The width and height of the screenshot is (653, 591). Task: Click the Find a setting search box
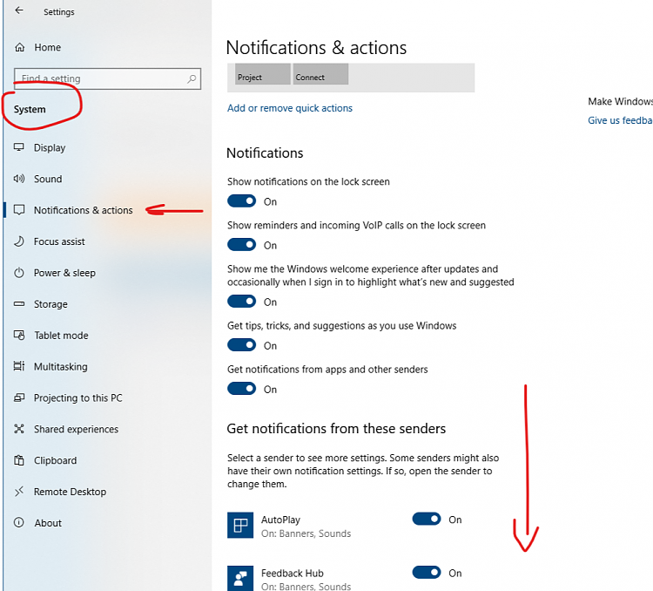click(107, 78)
